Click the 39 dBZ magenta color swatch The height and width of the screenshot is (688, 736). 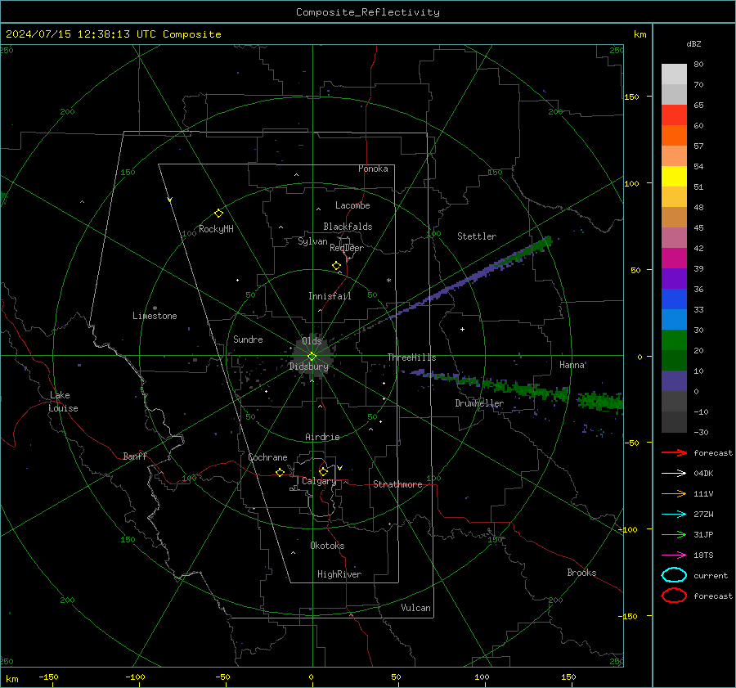(674, 259)
